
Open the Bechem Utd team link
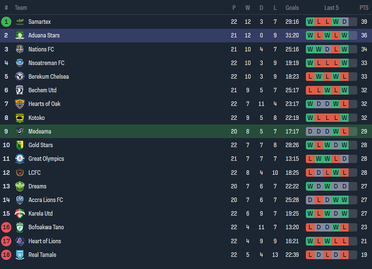pyautogui.click(x=42, y=90)
